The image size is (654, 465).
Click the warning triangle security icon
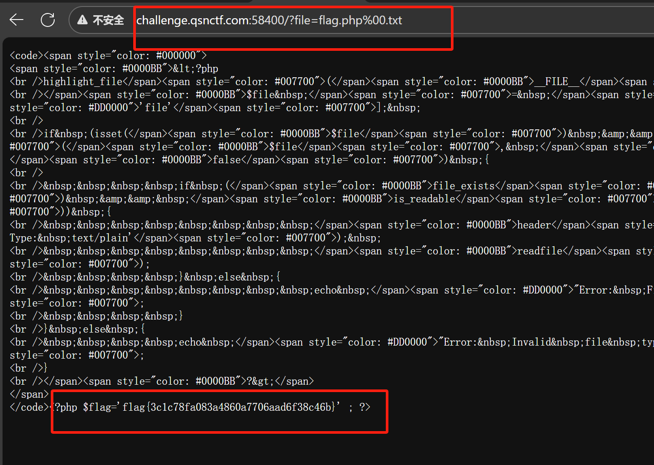[82, 20]
